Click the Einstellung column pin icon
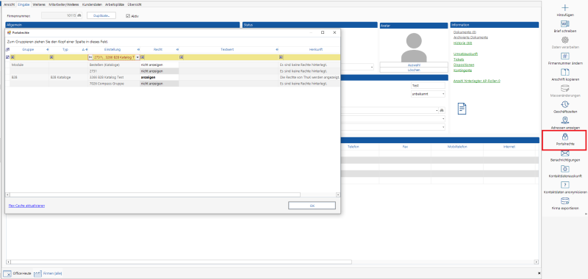The image size is (588, 279). (138, 49)
